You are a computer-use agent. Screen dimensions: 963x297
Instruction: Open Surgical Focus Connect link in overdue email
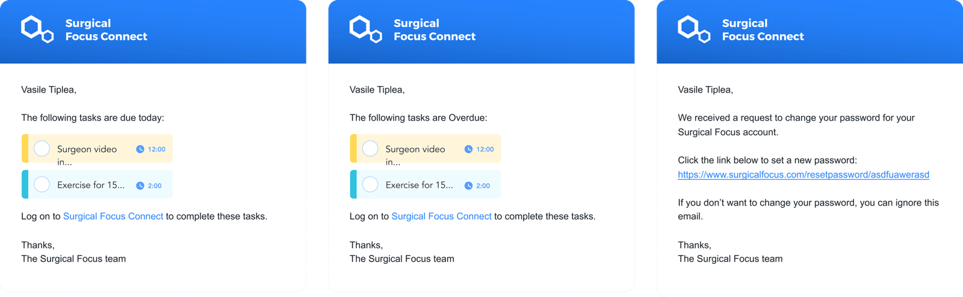pos(441,216)
